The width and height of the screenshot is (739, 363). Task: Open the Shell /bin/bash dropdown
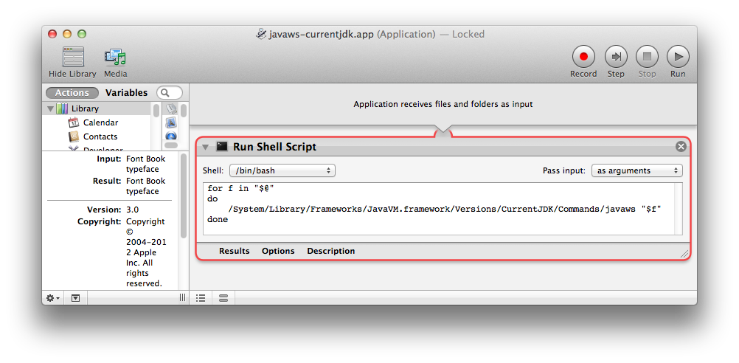pyautogui.click(x=282, y=170)
